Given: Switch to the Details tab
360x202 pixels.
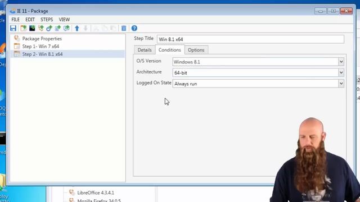Looking at the screenshot, I should tap(145, 50).
